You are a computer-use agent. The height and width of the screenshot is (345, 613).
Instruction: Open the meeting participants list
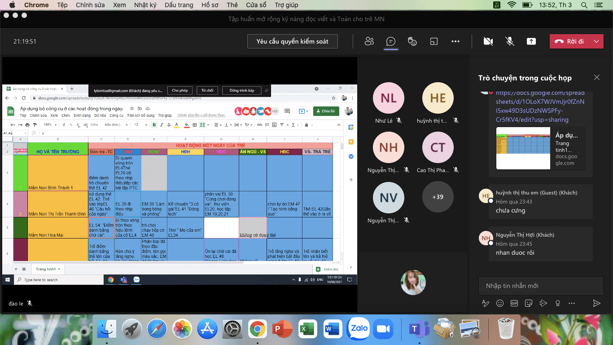click(x=369, y=41)
